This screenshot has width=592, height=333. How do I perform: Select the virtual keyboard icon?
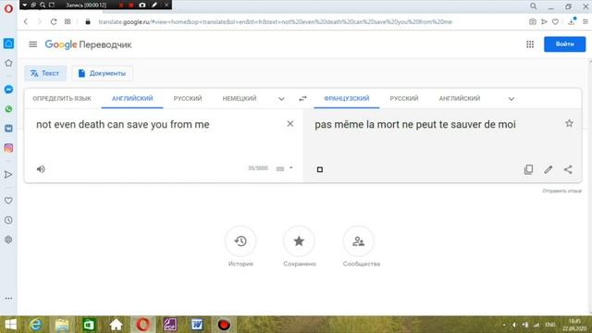279,168
